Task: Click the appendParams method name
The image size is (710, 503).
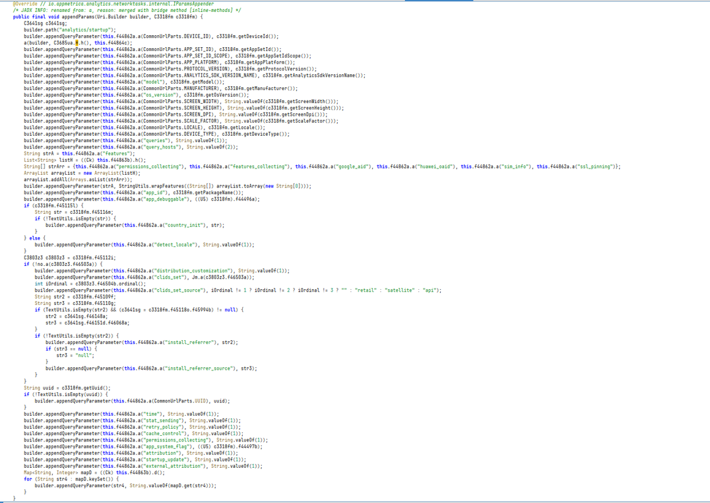Action: pos(77,17)
